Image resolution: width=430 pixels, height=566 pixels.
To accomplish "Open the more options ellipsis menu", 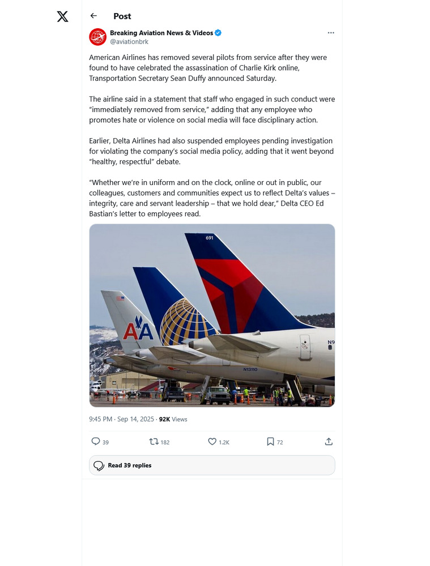I will [331, 33].
